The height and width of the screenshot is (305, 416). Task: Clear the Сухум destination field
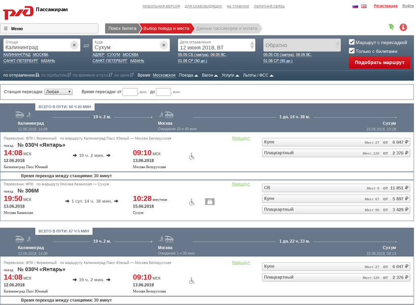pos(163,45)
